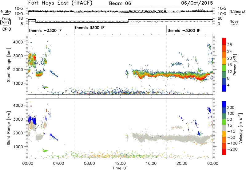Viewport: 246px width, 170px height.
Task: Click 'Slant Range [km]' label of the power panel
Action: pyautogui.click(x=9, y=65)
